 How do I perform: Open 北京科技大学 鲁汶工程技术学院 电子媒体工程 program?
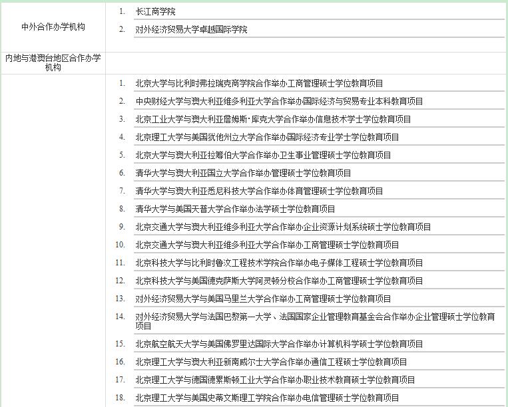pos(279,263)
